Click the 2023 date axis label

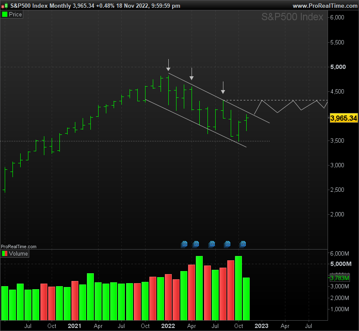pos(261,326)
